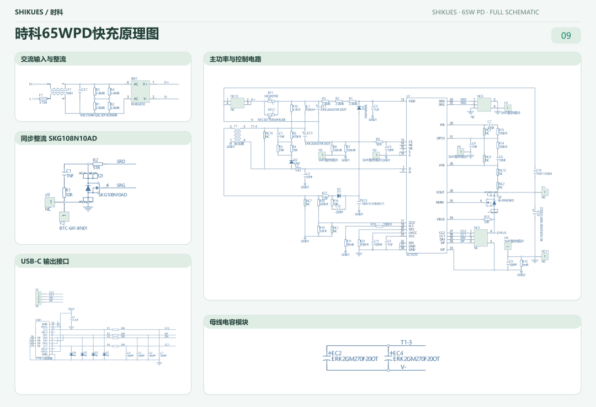Click the BR1 bridge rectifier symbol
Image resolution: width=596 pixels, height=407 pixels.
[140, 91]
